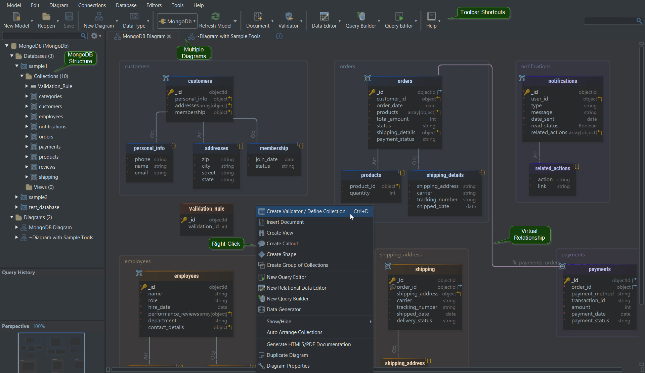Open the Query Builder tool

click(x=360, y=17)
